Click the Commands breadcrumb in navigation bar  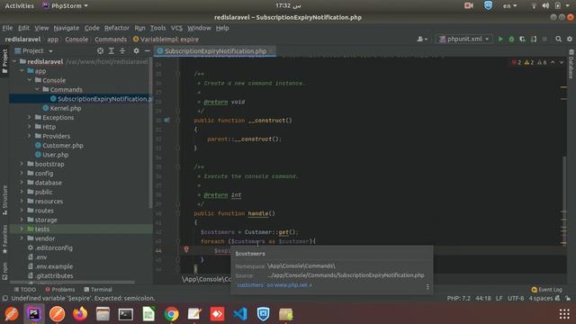coord(111,40)
